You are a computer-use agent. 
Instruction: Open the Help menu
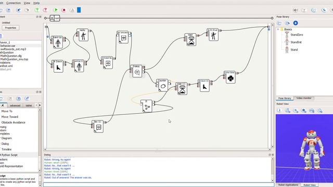point(36,3)
